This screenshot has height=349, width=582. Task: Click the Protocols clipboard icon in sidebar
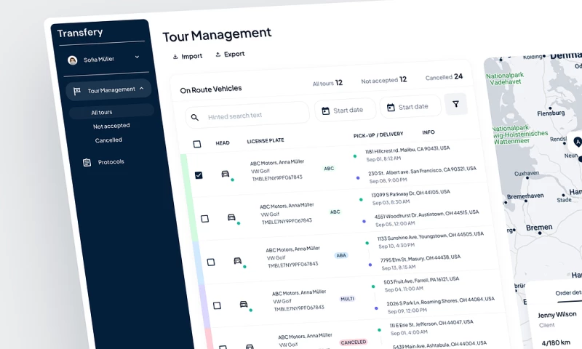click(x=87, y=162)
